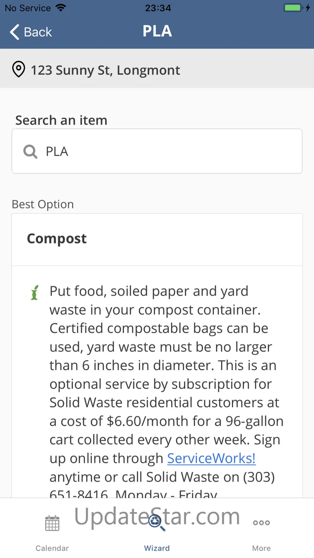This screenshot has width=314, height=558.
Task: Click the magnifying glass search icon
Action: 30,152
